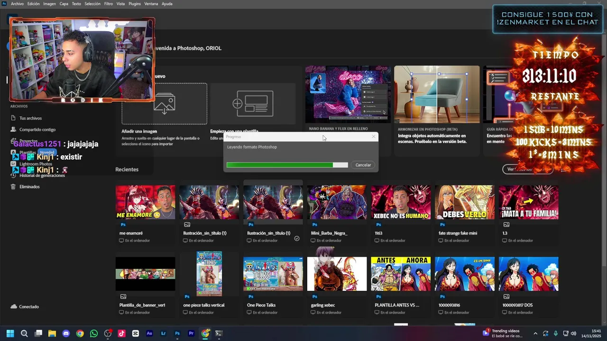
Task: Open Discord from the taskbar
Action: point(66,333)
